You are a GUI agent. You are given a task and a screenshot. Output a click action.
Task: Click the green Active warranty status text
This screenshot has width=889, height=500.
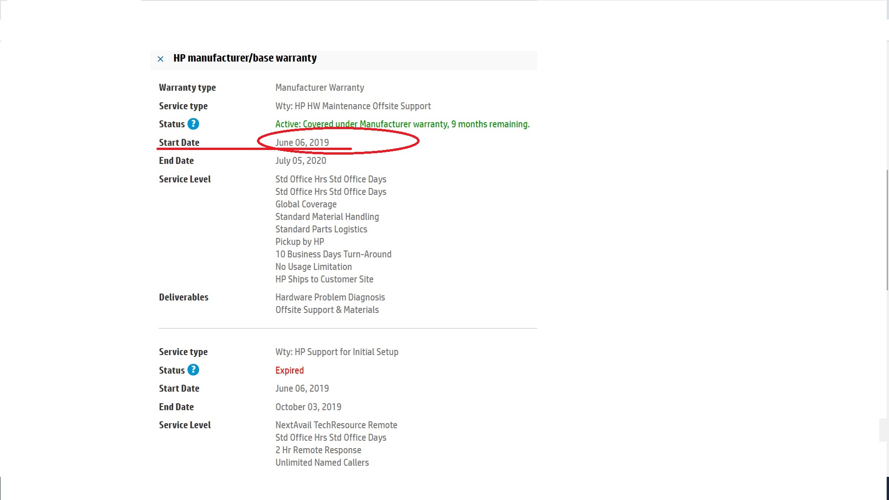(x=402, y=124)
